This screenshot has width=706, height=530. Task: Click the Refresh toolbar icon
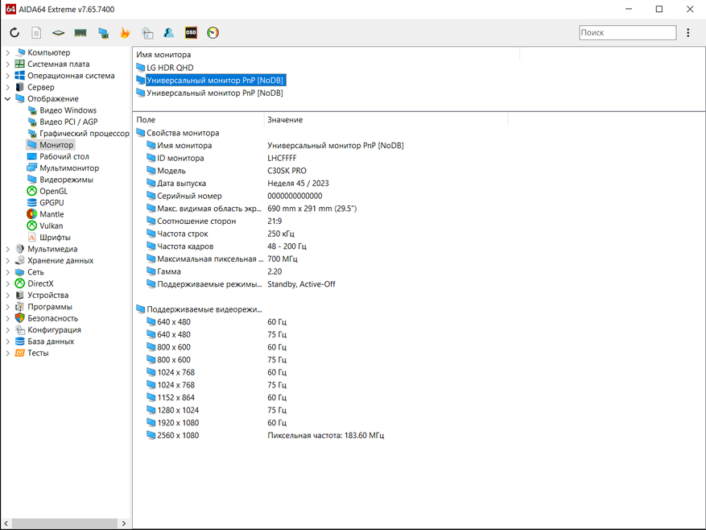pos(14,33)
